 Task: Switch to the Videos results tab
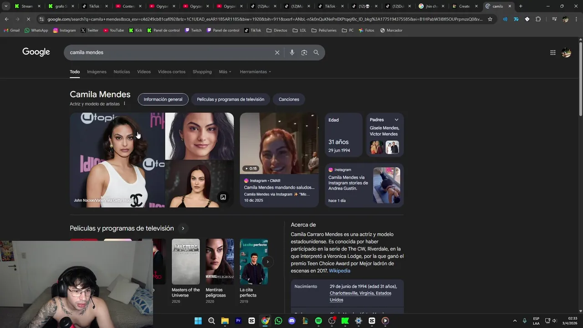coord(144,72)
